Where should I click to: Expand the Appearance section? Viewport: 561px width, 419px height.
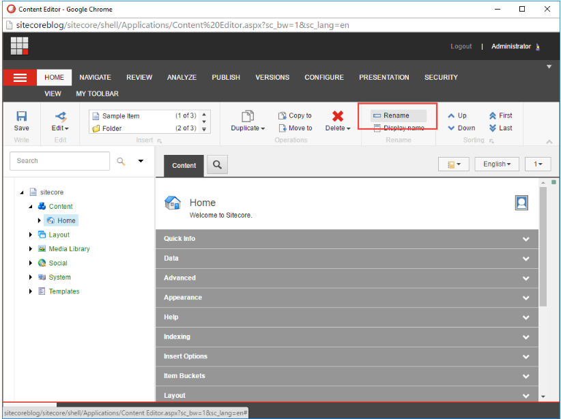tap(347, 298)
